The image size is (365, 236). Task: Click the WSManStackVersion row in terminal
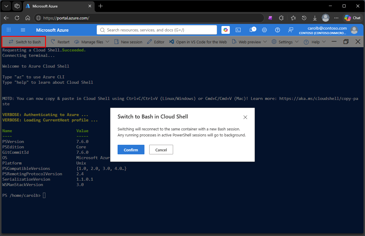[43, 185]
